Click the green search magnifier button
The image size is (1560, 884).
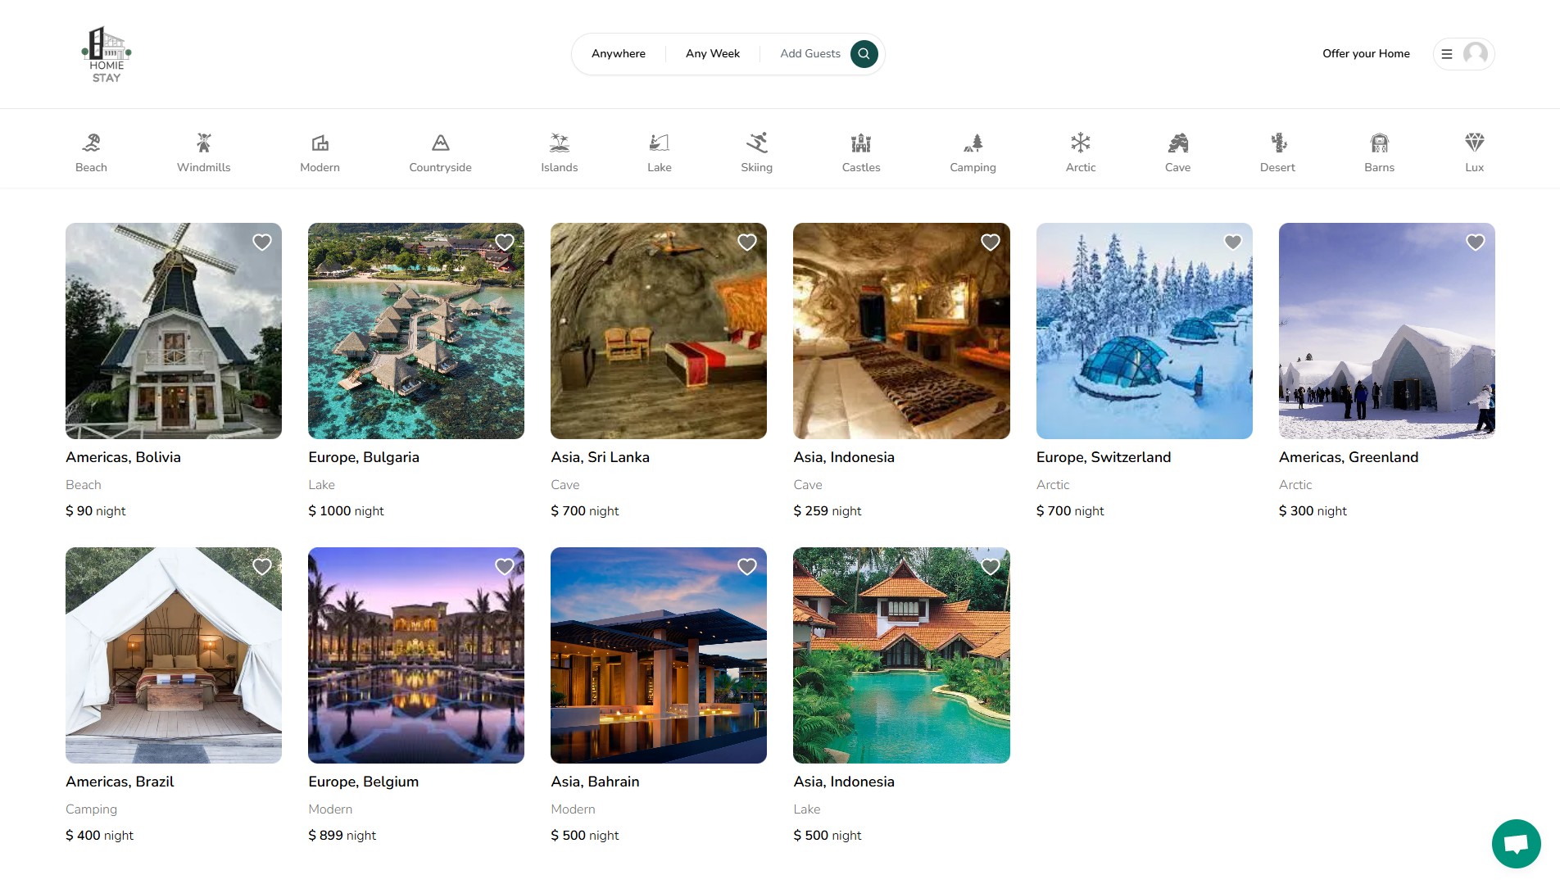(864, 54)
